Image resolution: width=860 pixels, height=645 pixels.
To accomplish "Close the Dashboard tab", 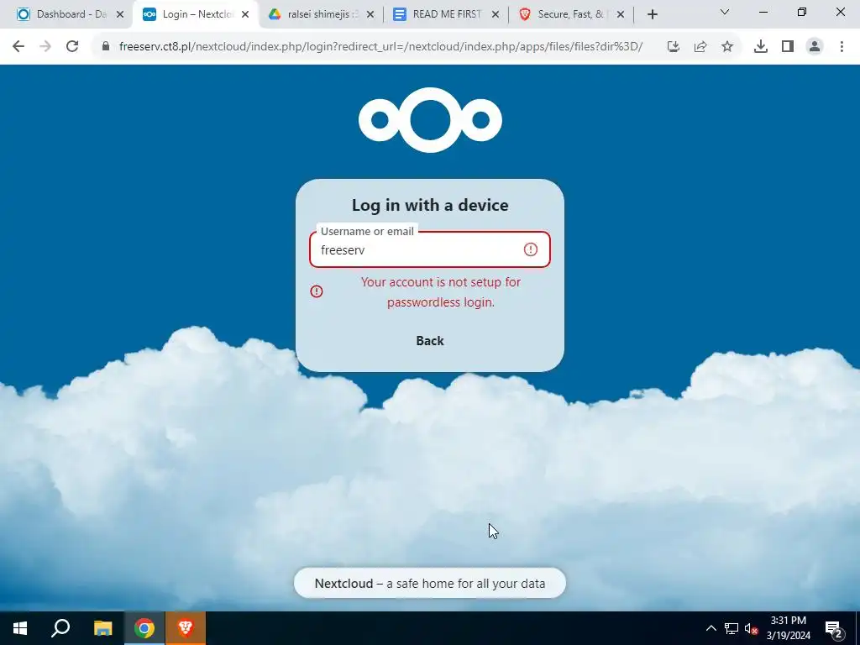I will (120, 15).
